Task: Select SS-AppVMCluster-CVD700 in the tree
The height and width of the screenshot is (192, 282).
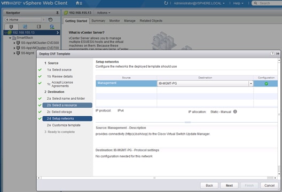Action: [x=40, y=48]
